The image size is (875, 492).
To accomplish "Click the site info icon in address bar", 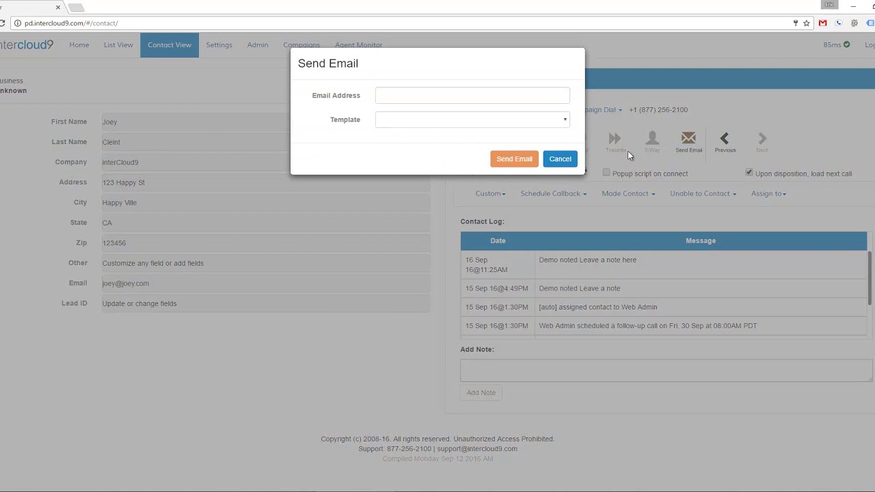I will [17, 23].
